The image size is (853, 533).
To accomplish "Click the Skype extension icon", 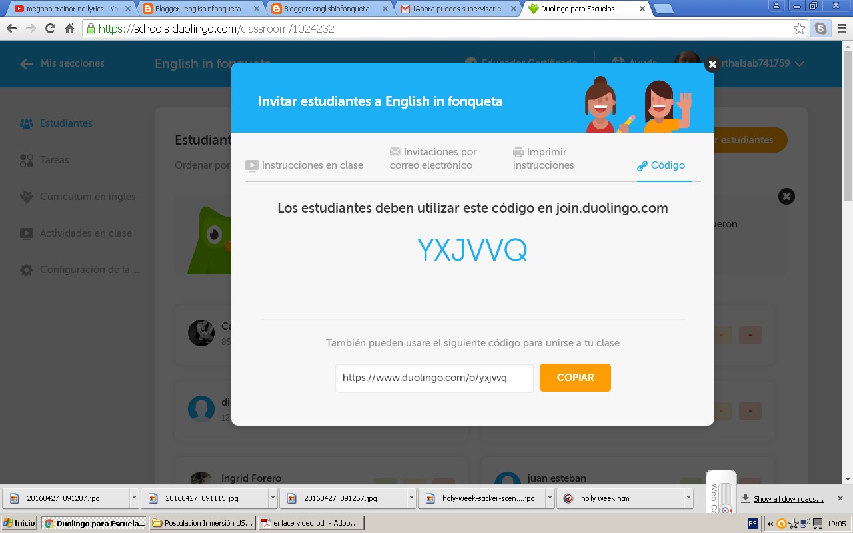I will pos(820,29).
